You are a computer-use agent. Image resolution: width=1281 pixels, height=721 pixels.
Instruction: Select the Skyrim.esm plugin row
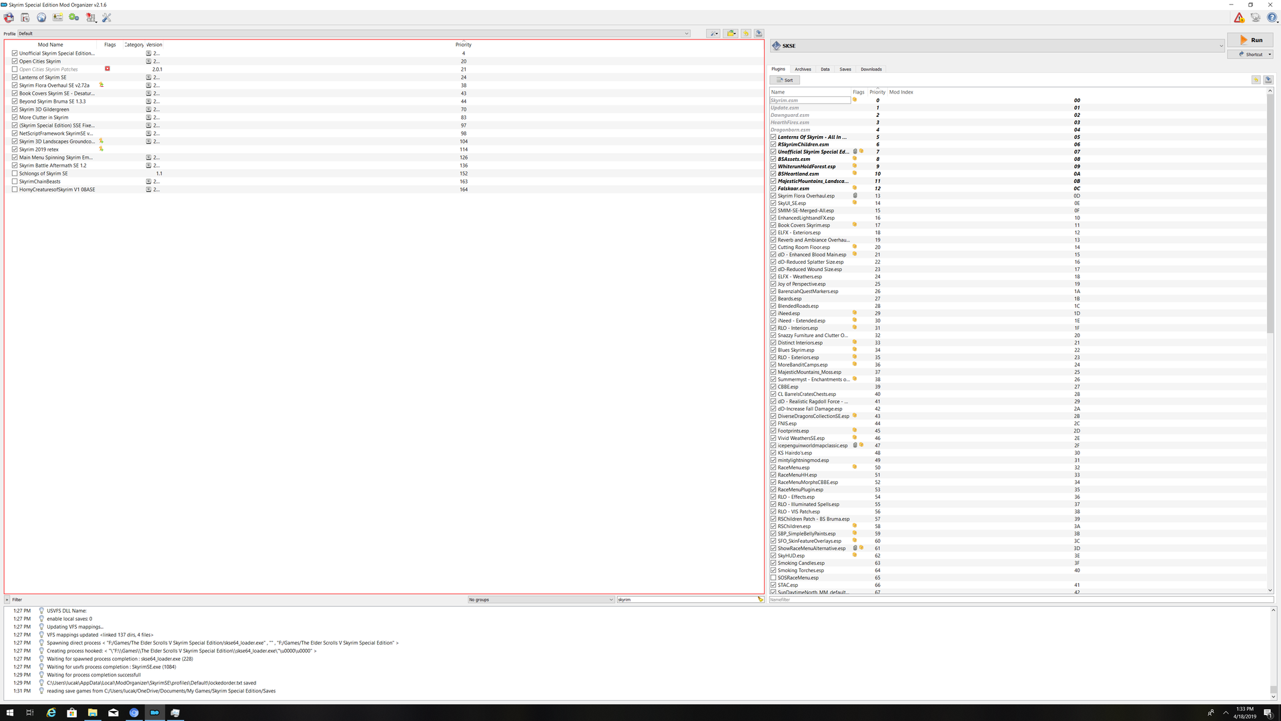tap(1017, 100)
